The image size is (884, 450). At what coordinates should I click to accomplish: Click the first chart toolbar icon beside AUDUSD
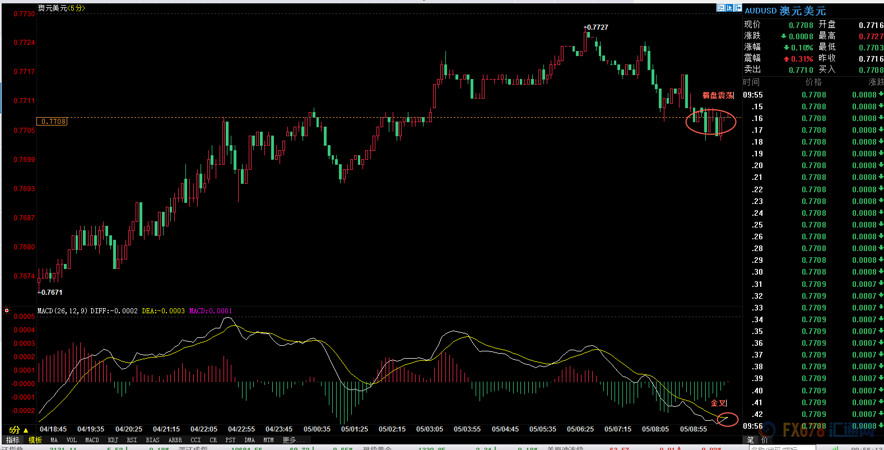tap(721, 8)
